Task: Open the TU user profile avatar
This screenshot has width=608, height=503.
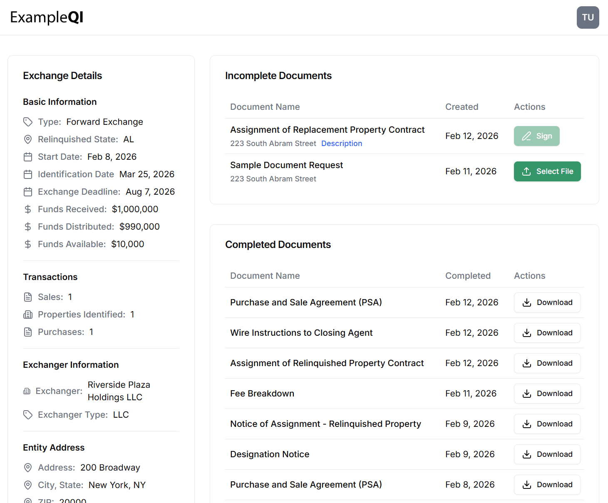Action: (x=588, y=17)
